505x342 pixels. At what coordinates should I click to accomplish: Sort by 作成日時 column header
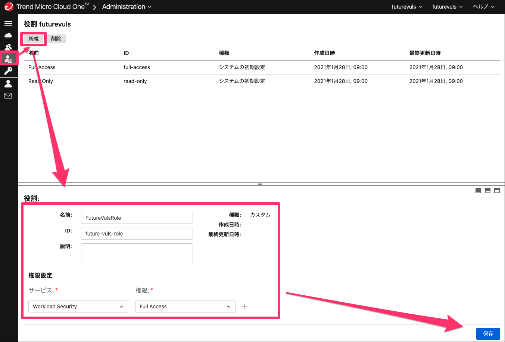[x=324, y=53]
